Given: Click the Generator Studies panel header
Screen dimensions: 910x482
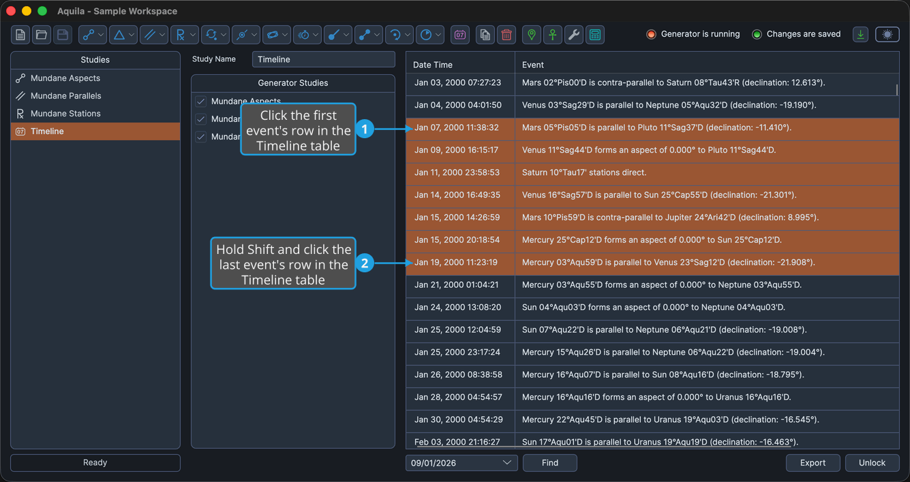Looking at the screenshot, I should pyautogui.click(x=293, y=83).
